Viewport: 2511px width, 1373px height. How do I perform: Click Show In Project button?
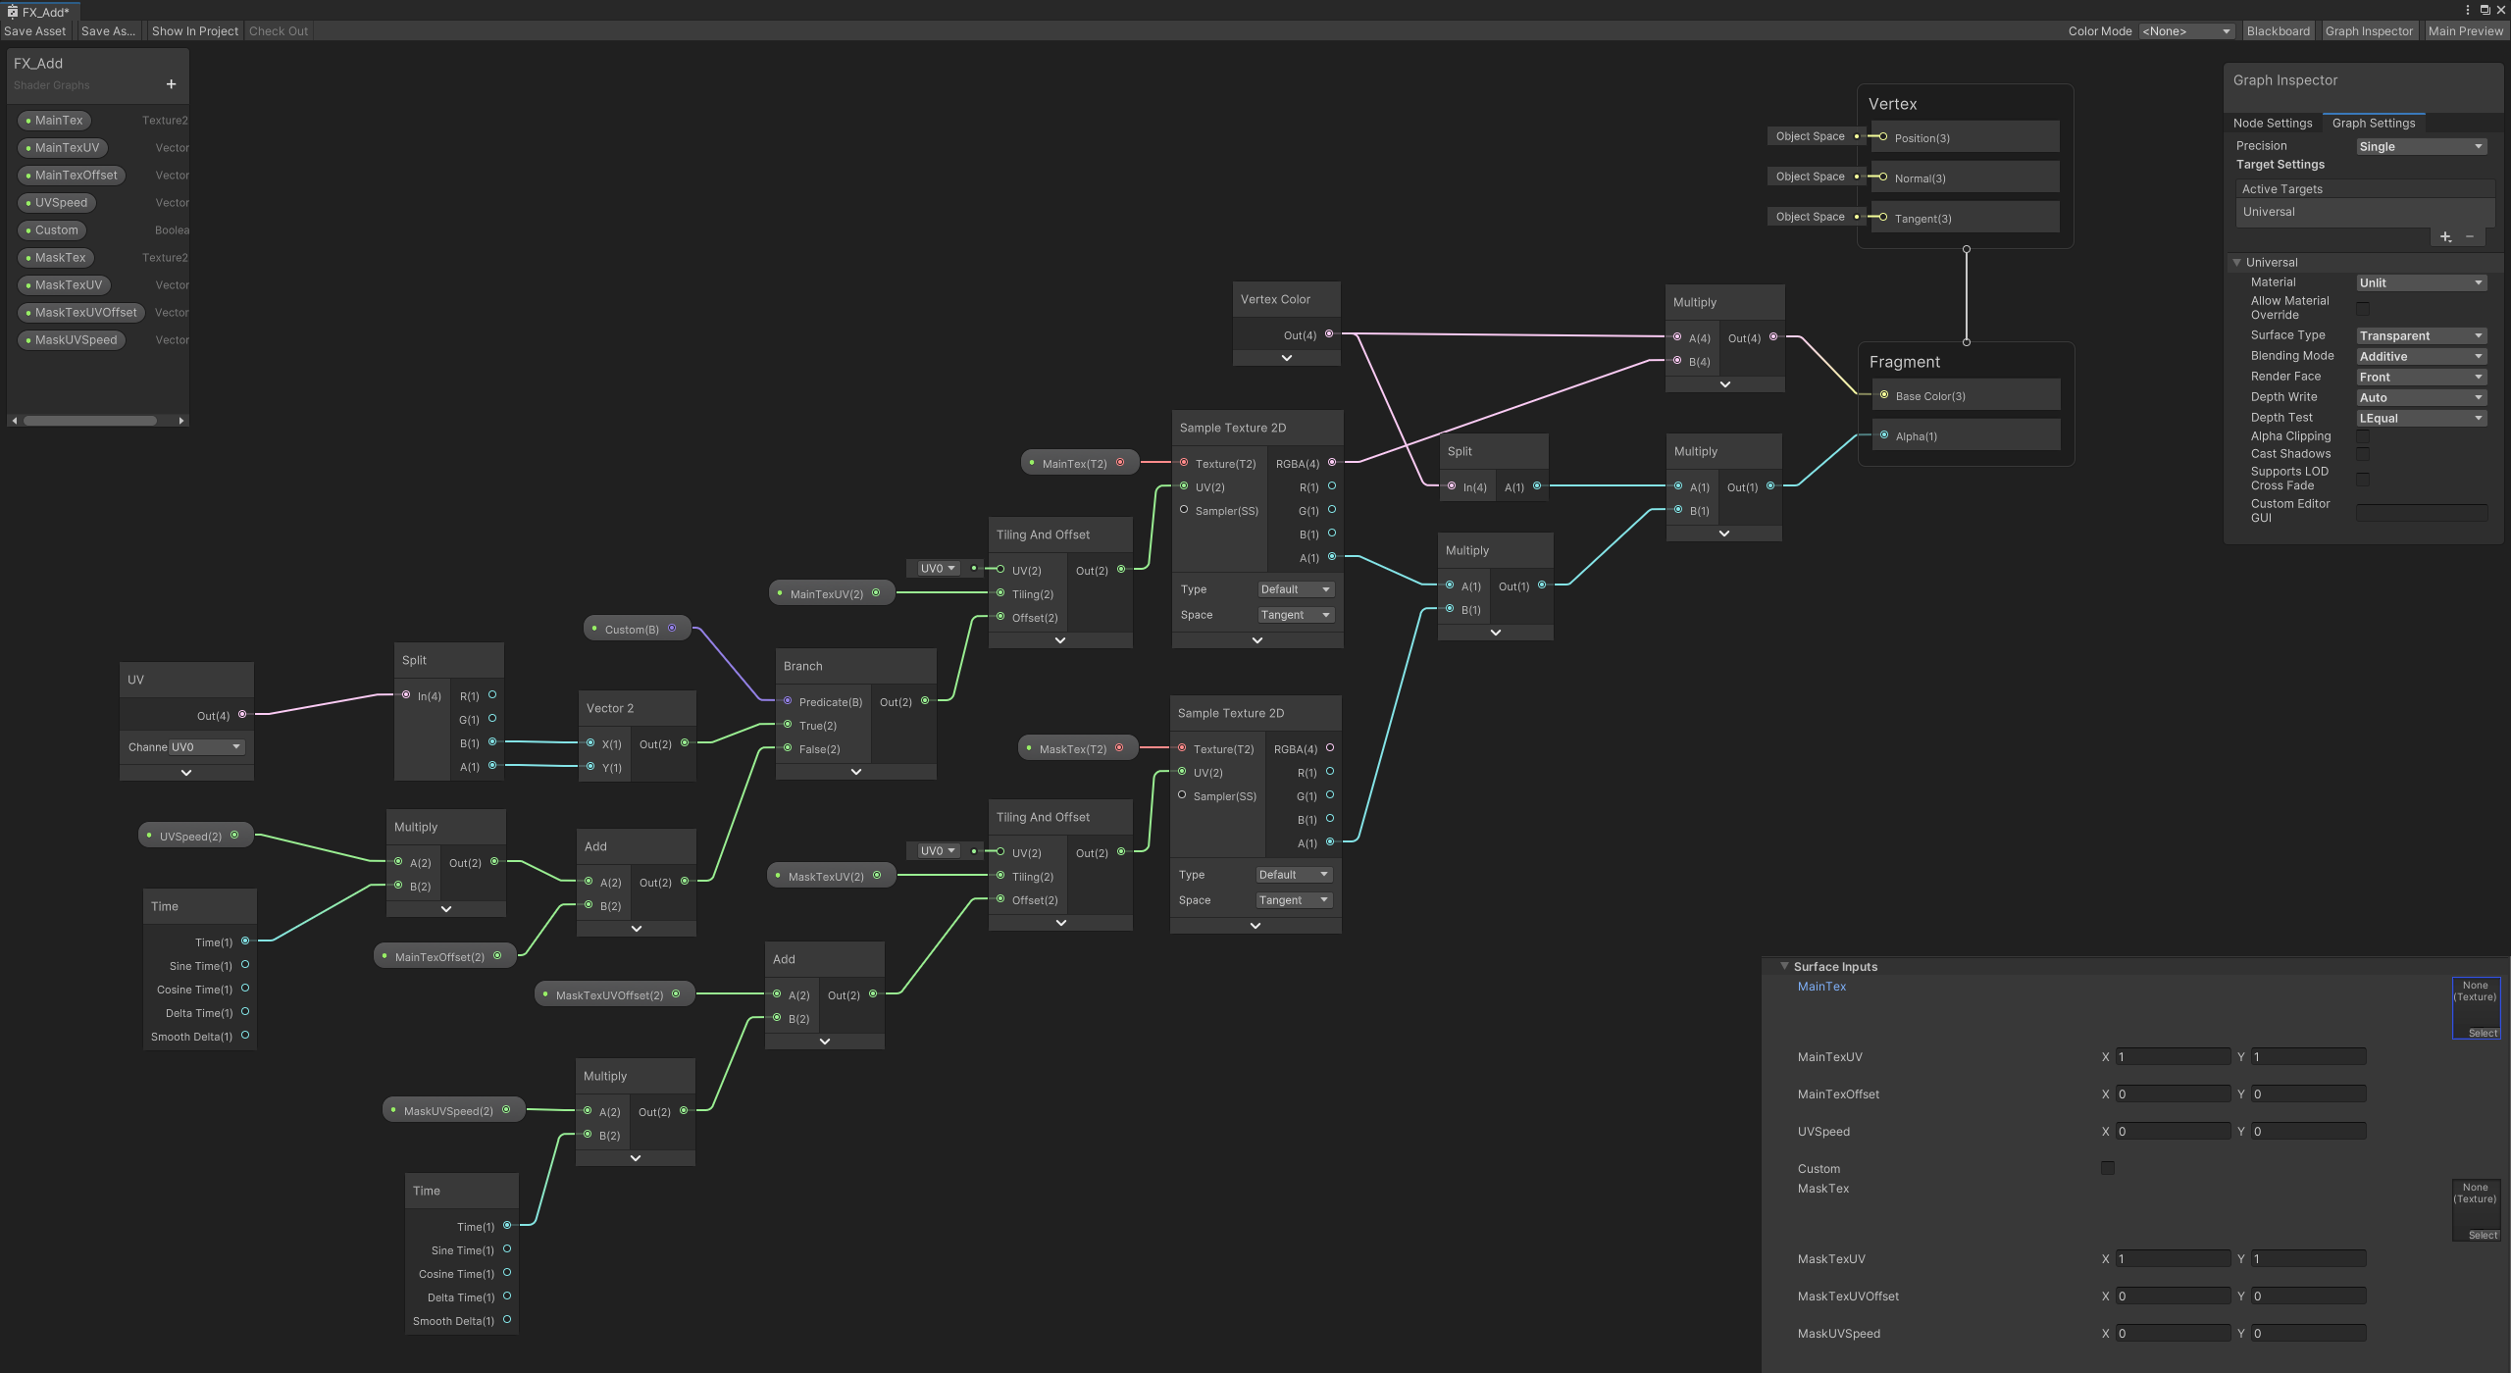coord(194,31)
